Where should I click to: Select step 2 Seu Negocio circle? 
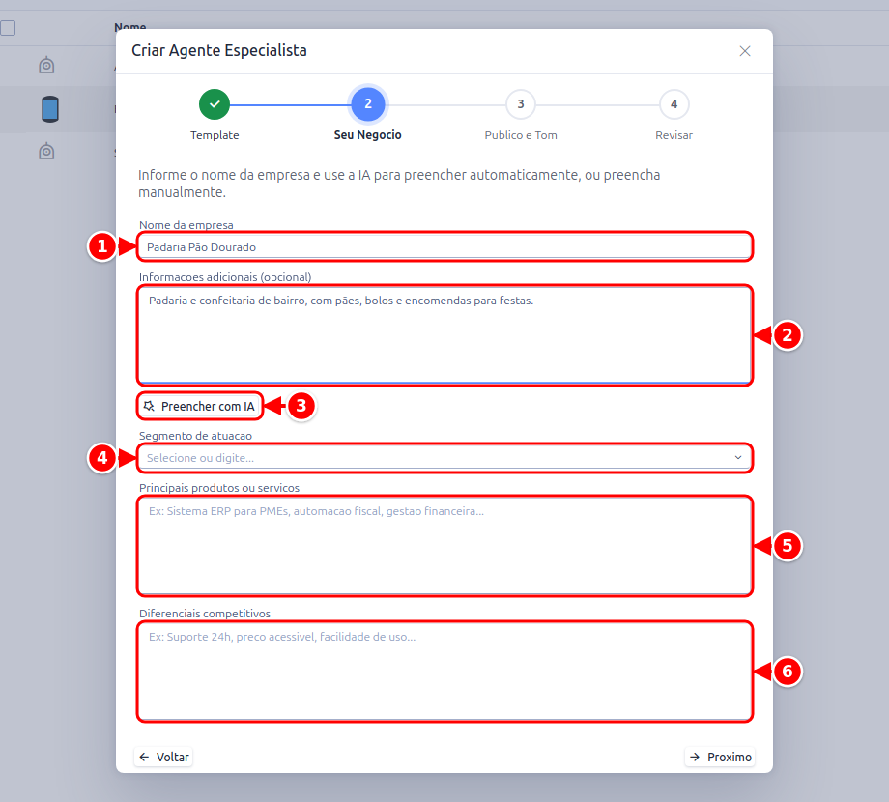(x=367, y=104)
